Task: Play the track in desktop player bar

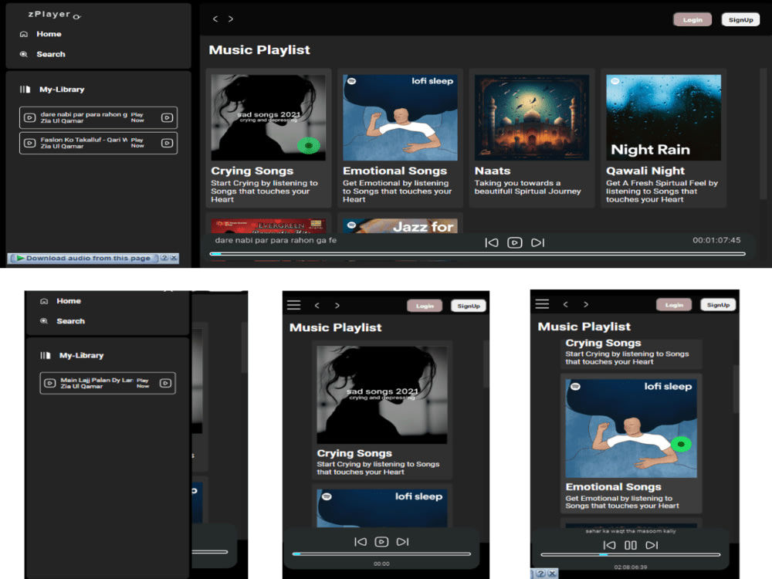Action: pyautogui.click(x=514, y=242)
